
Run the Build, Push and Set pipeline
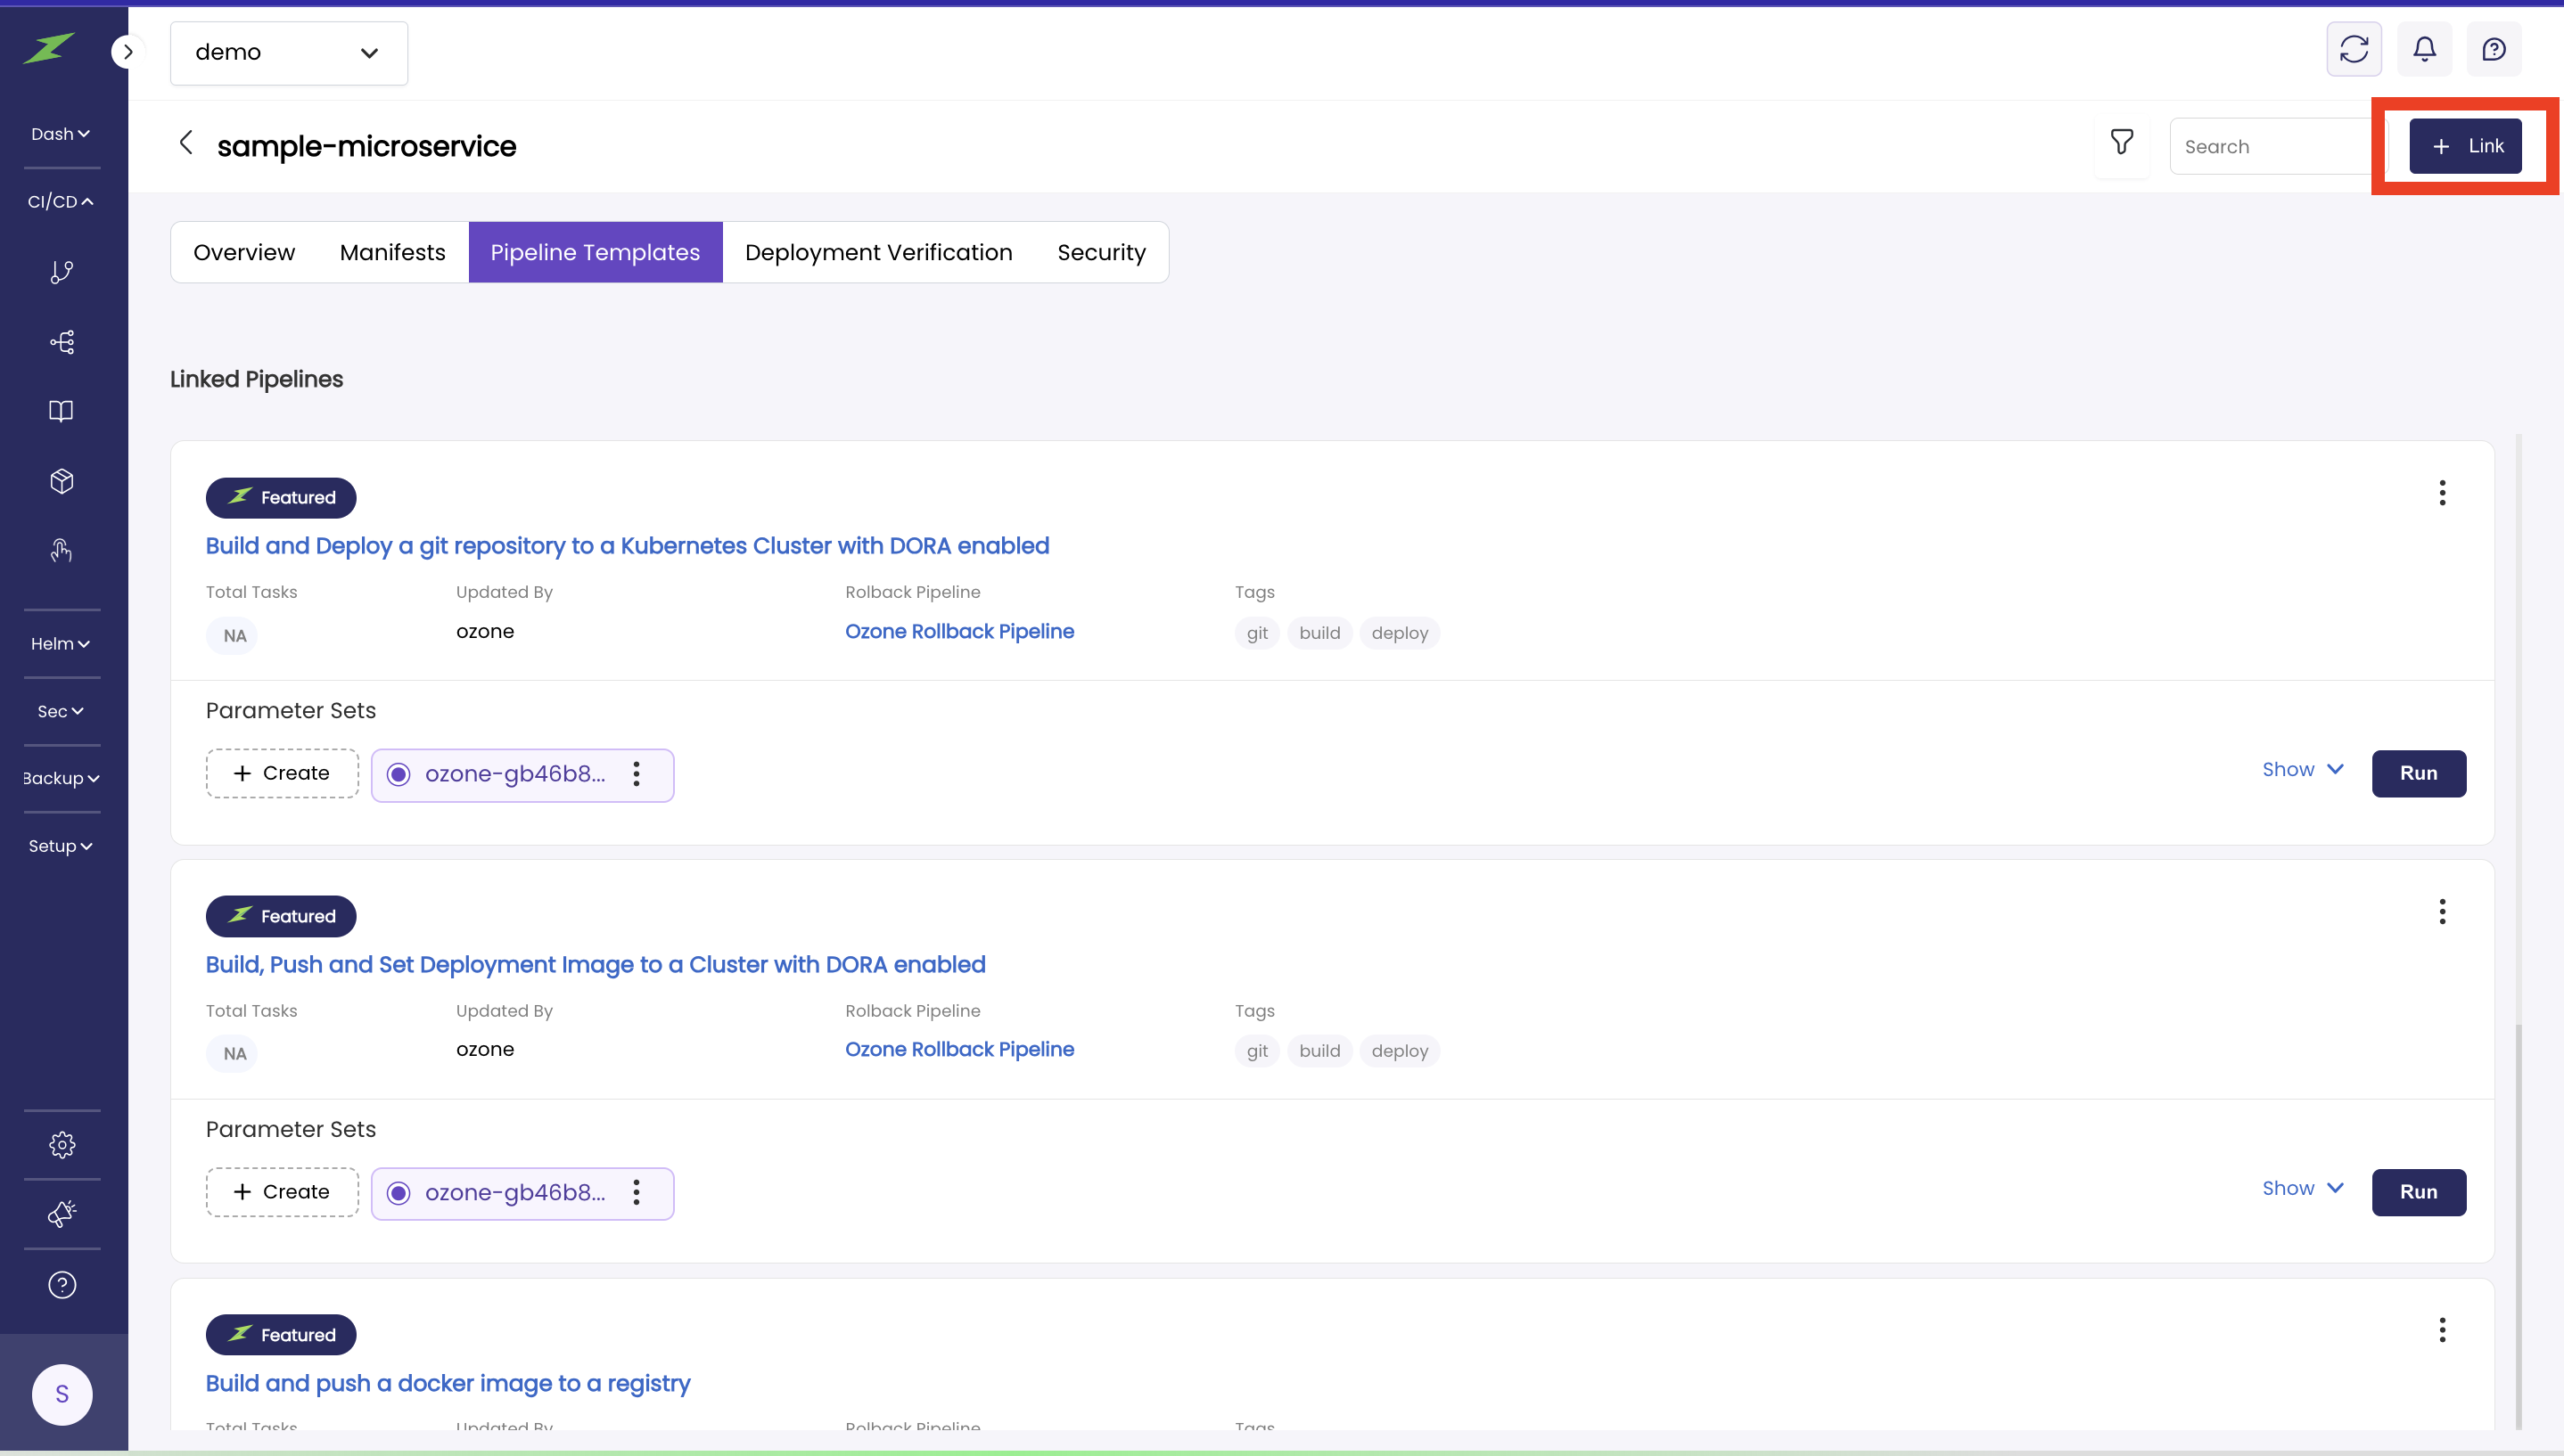[x=2417, y=1192]
